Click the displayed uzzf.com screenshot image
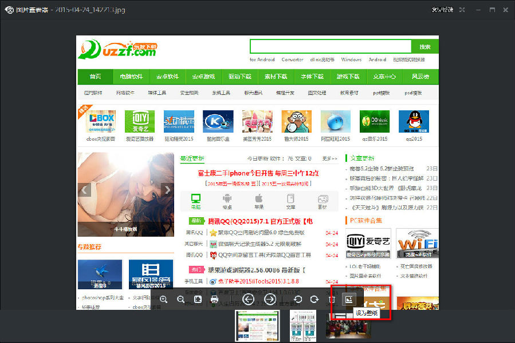Screen dimensions: 515x343 258,160
